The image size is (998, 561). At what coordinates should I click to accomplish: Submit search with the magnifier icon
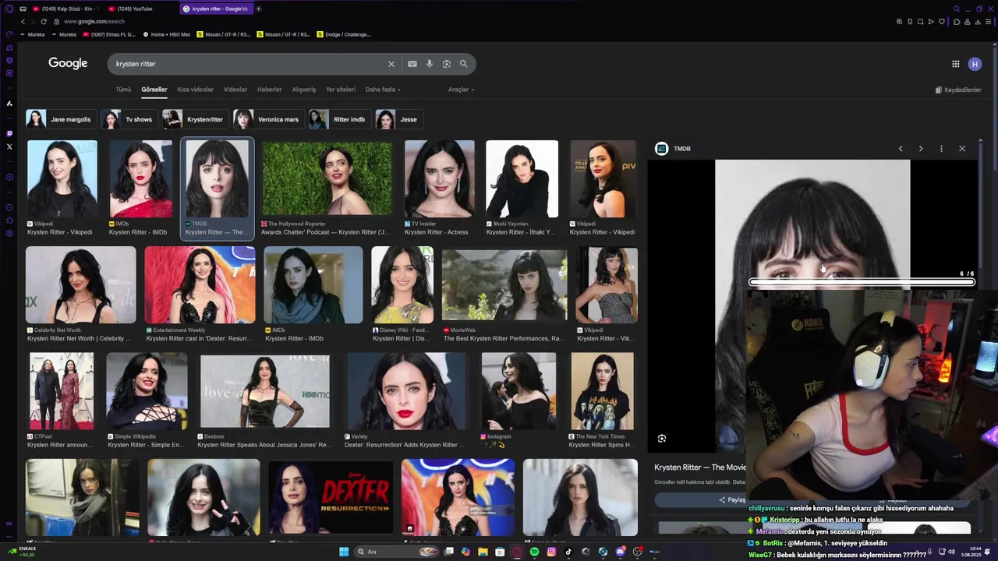[464, 64]
